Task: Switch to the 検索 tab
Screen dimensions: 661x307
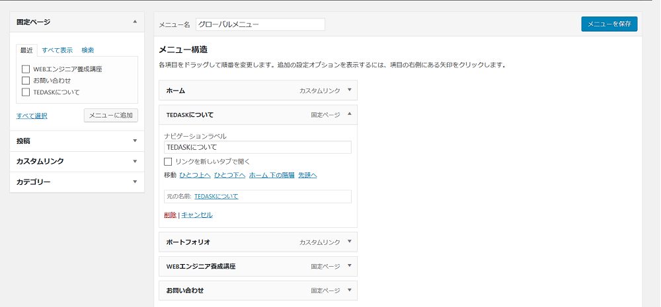Action: 88,50
